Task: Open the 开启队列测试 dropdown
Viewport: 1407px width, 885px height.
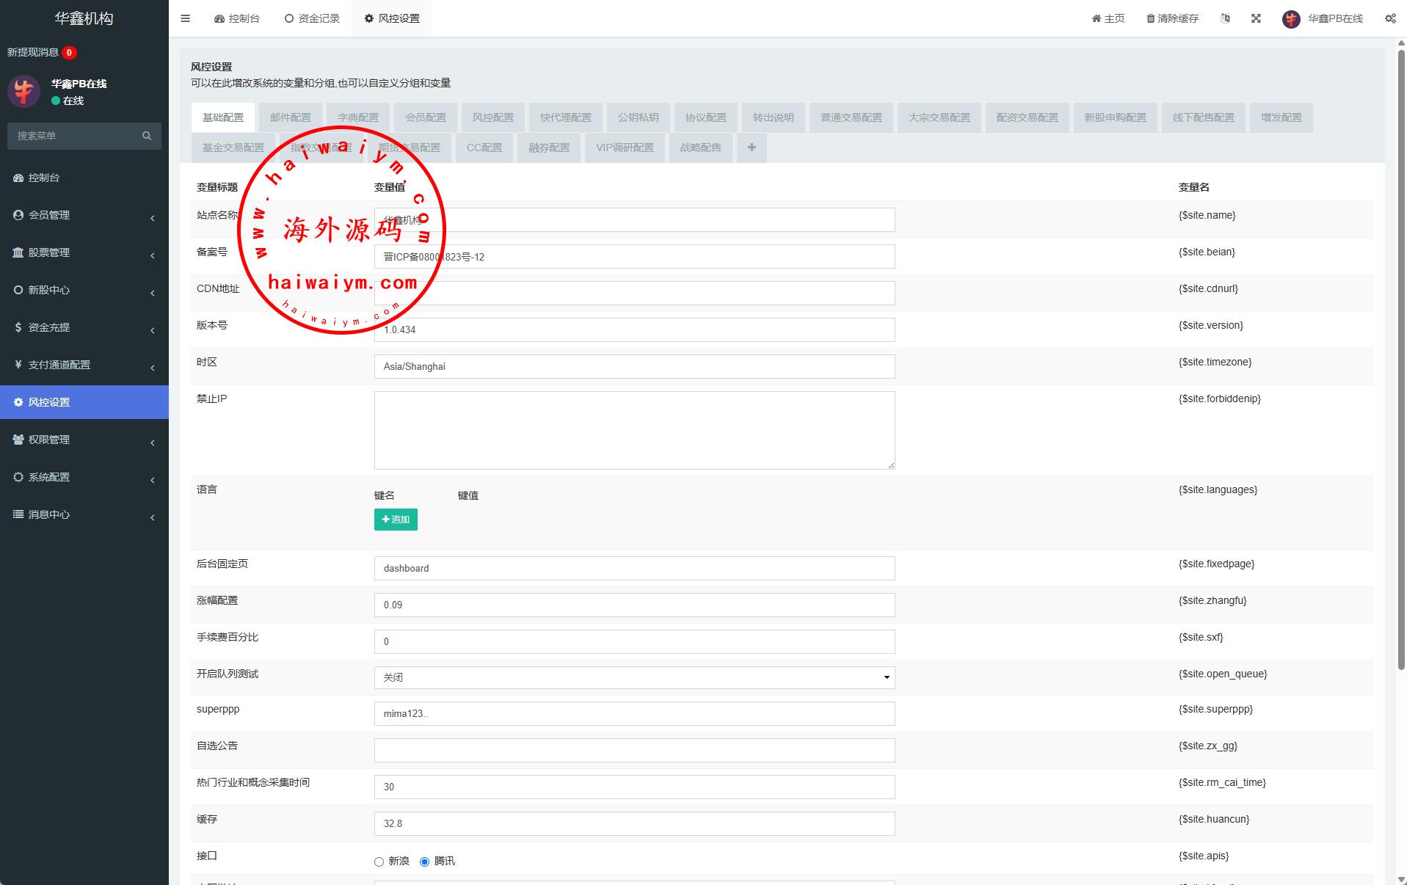Action: [x=634, y=677]
